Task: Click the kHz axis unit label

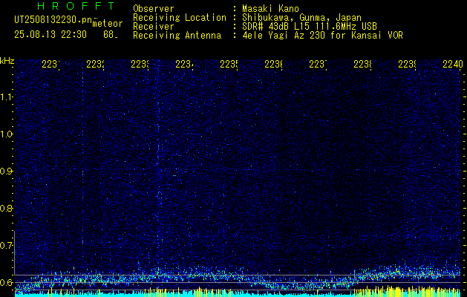Action: click(x=7, y=61)
